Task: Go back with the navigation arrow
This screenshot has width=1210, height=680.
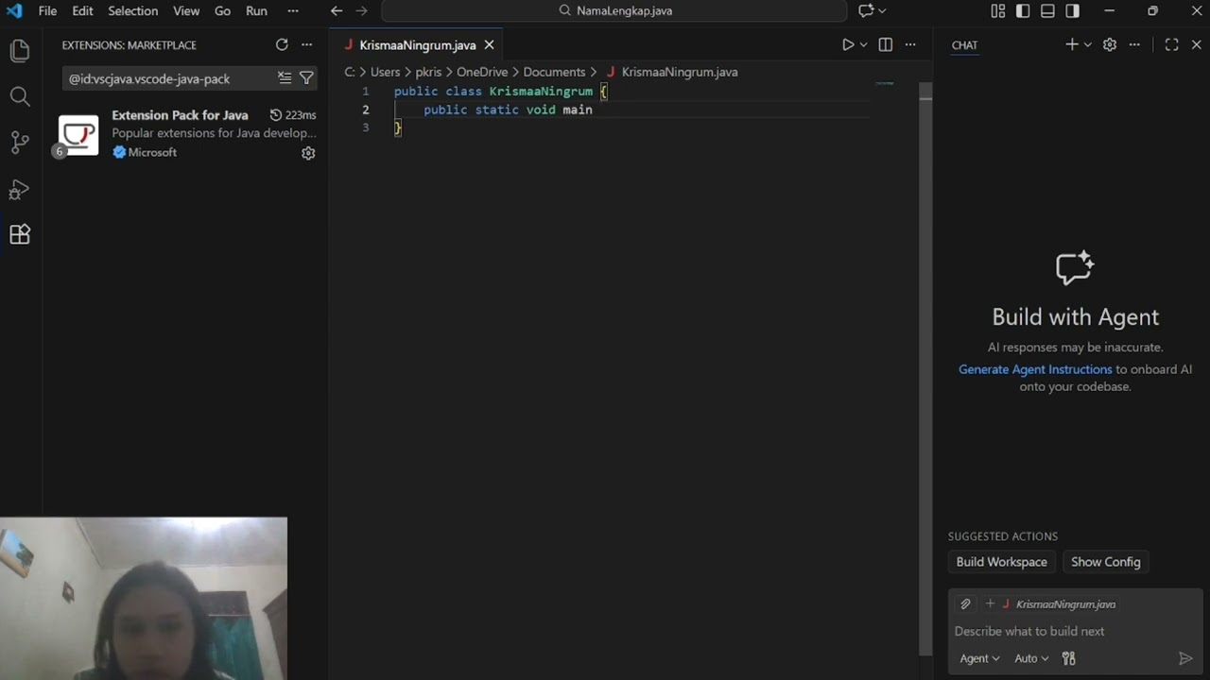Action: tap(337, 11)
